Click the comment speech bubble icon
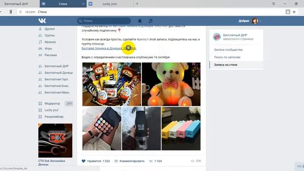The image size is (304, 171). pyautogui.click(x=116, y=161)
